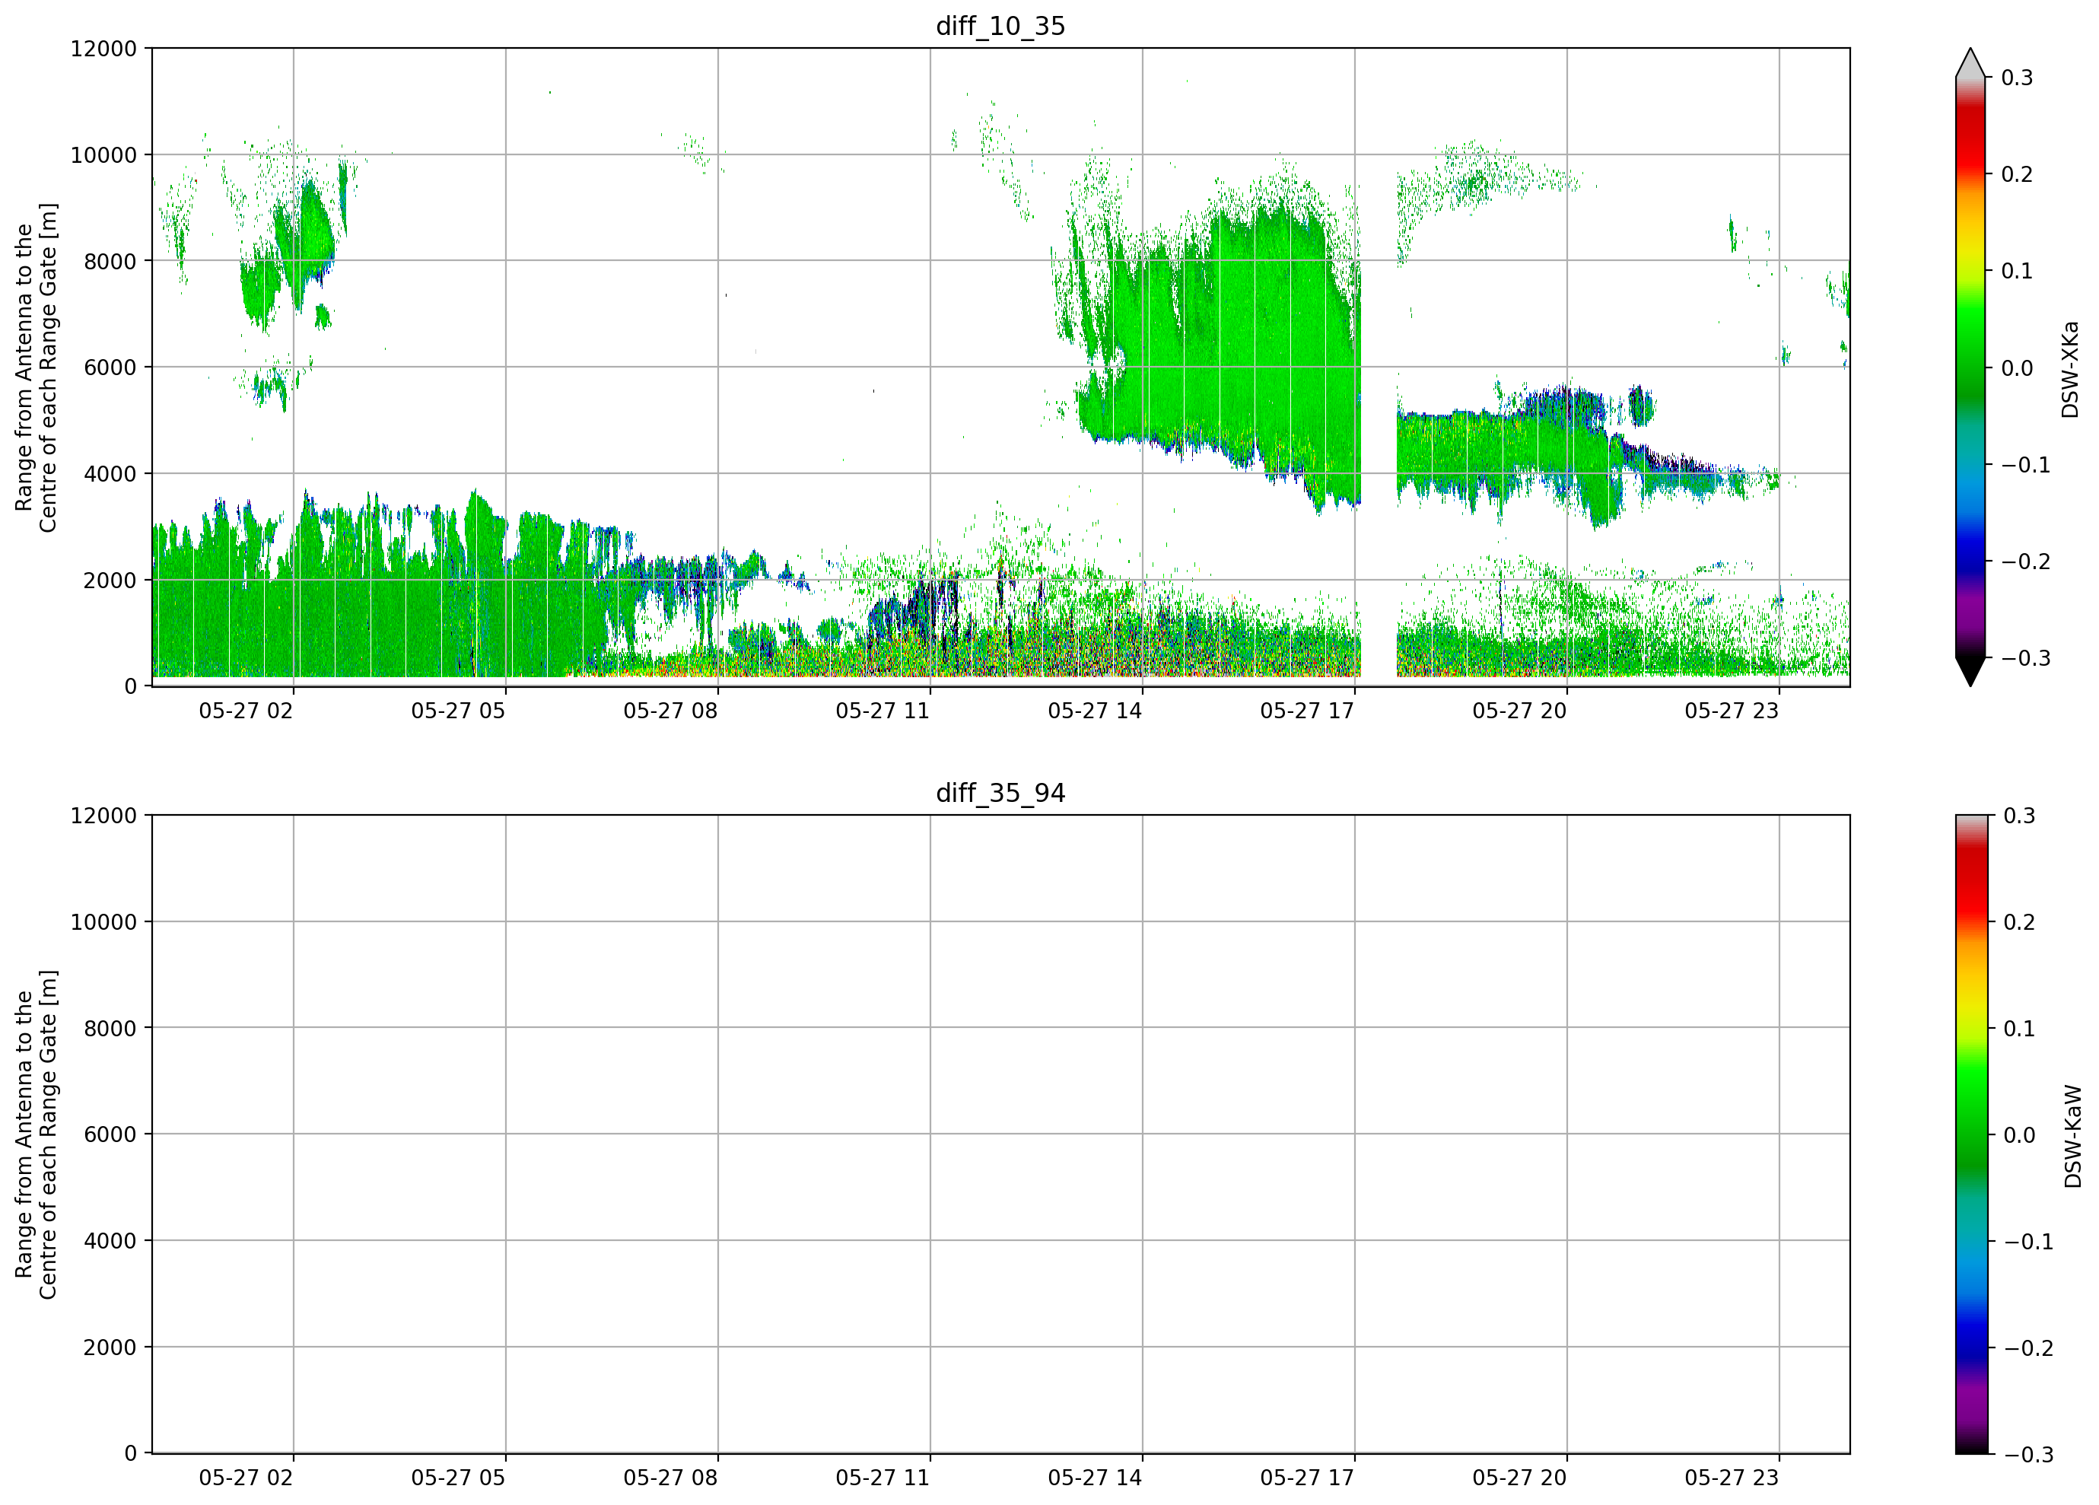Click the 0.1 tick on DSW-XKa colorbar
The image size is (2099, 1505).
(2017, 271)
